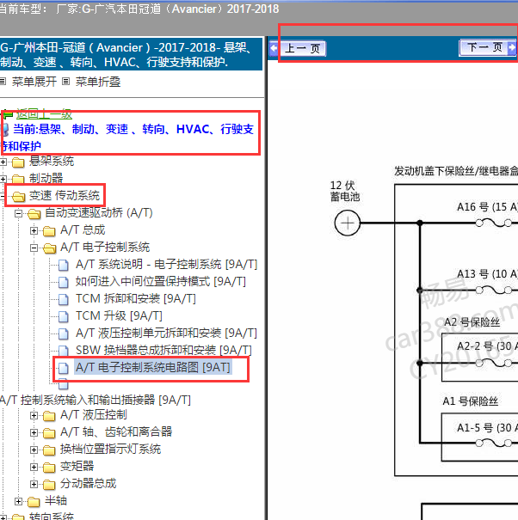Open A/T 系统说明 - 电子控制系统 [9A/T]
Image resolution: width=518 pixels, height=520 pixels.
click(x=166, y=265)
